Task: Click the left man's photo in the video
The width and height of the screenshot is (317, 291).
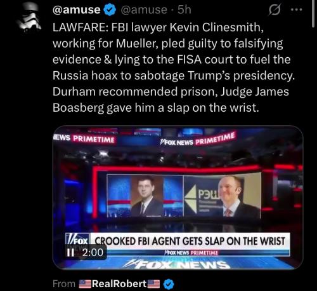Action: [147, 196]
